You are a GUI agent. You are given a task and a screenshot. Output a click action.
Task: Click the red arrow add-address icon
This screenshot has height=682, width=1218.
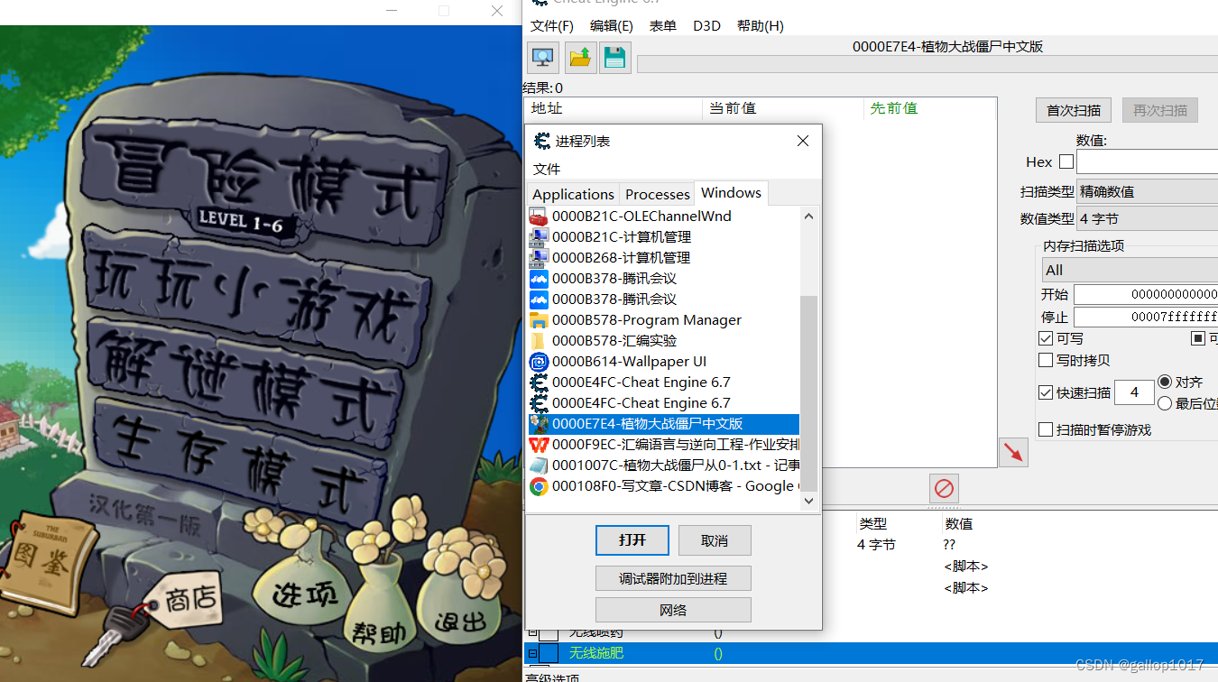pyautogui.click(x=1014, y=452)
